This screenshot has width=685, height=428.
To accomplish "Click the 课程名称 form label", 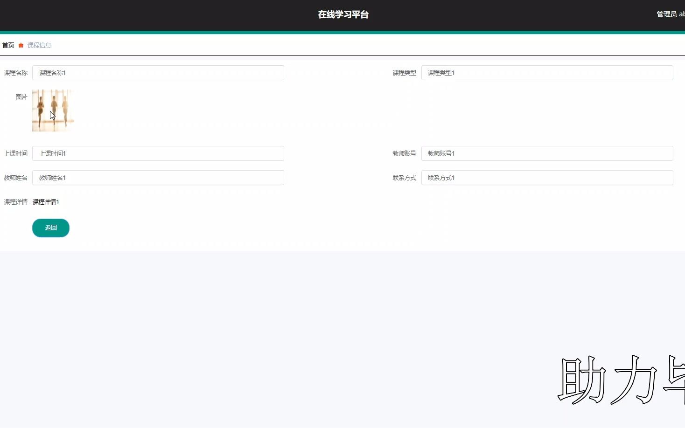I will click(x=15, y=73).
